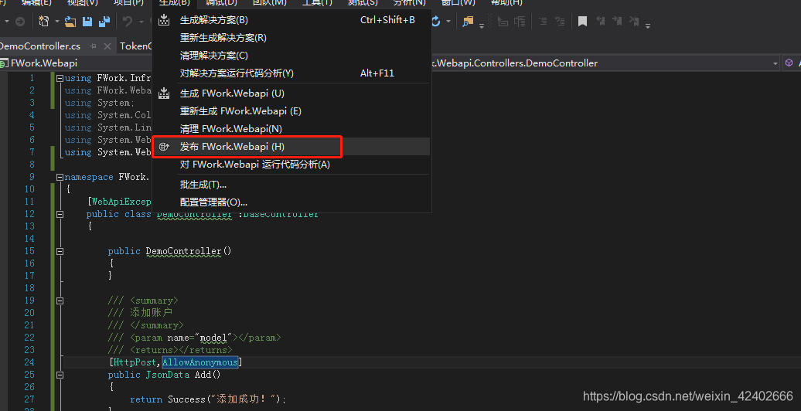Viewport: 801px width, 411px height.
Task: Select 清理 FWork.Webapi(N)
Action: coord(292,129)
